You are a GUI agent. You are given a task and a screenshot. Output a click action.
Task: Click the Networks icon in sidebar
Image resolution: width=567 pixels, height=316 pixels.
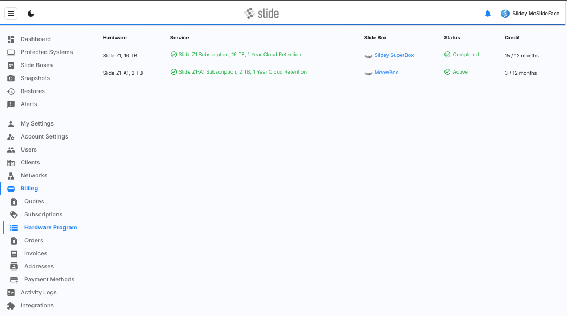click(11, 175)
